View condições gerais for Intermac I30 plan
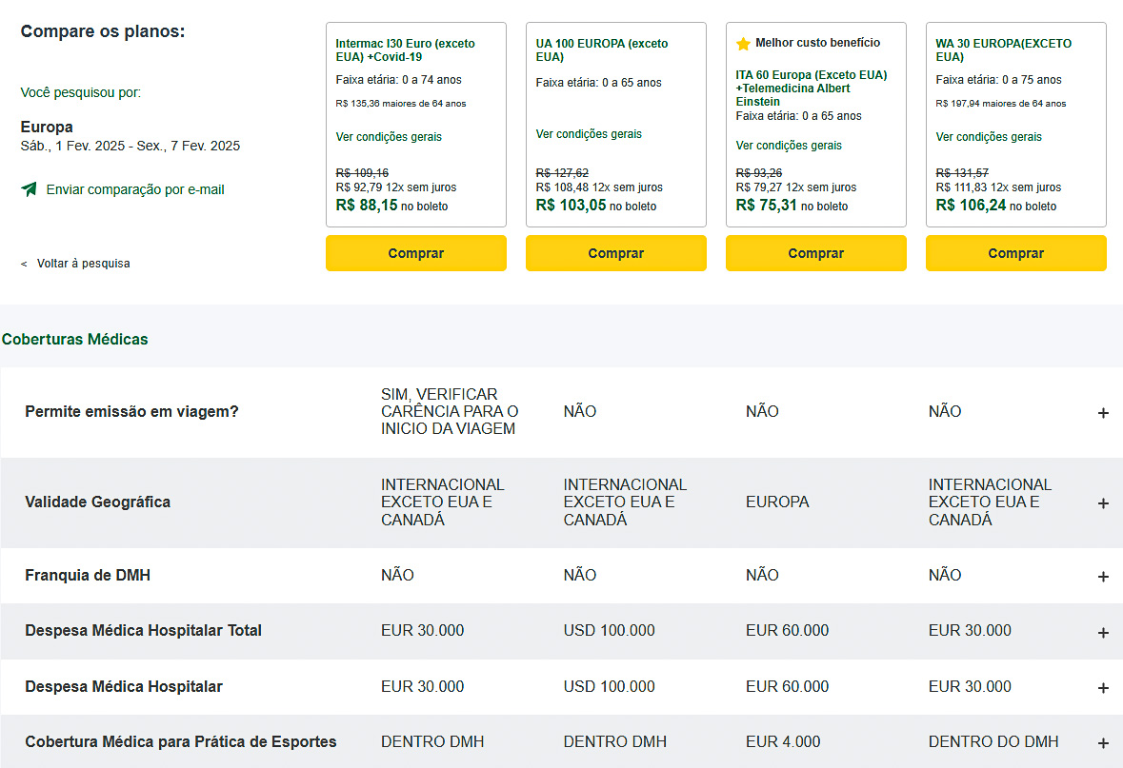The width and height of the screenshot is (1123, 768). pos(389,137)
